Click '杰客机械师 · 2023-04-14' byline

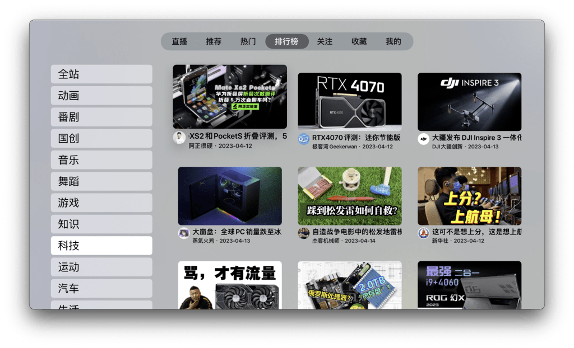(x=344, y=241)
